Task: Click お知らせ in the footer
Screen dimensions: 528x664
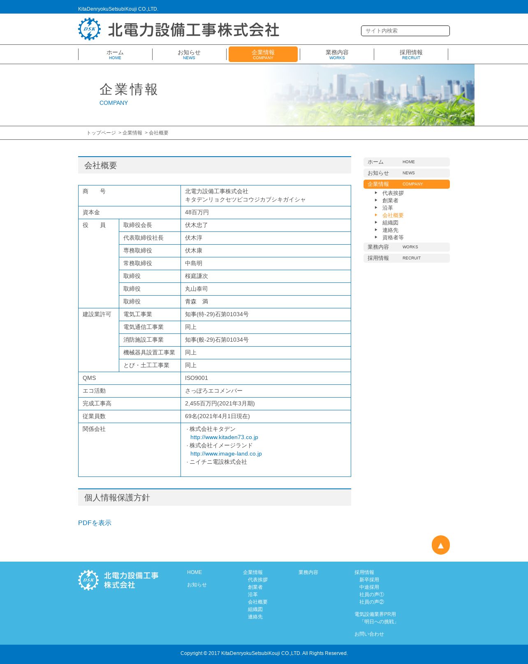Action: [x=197, y=585]
